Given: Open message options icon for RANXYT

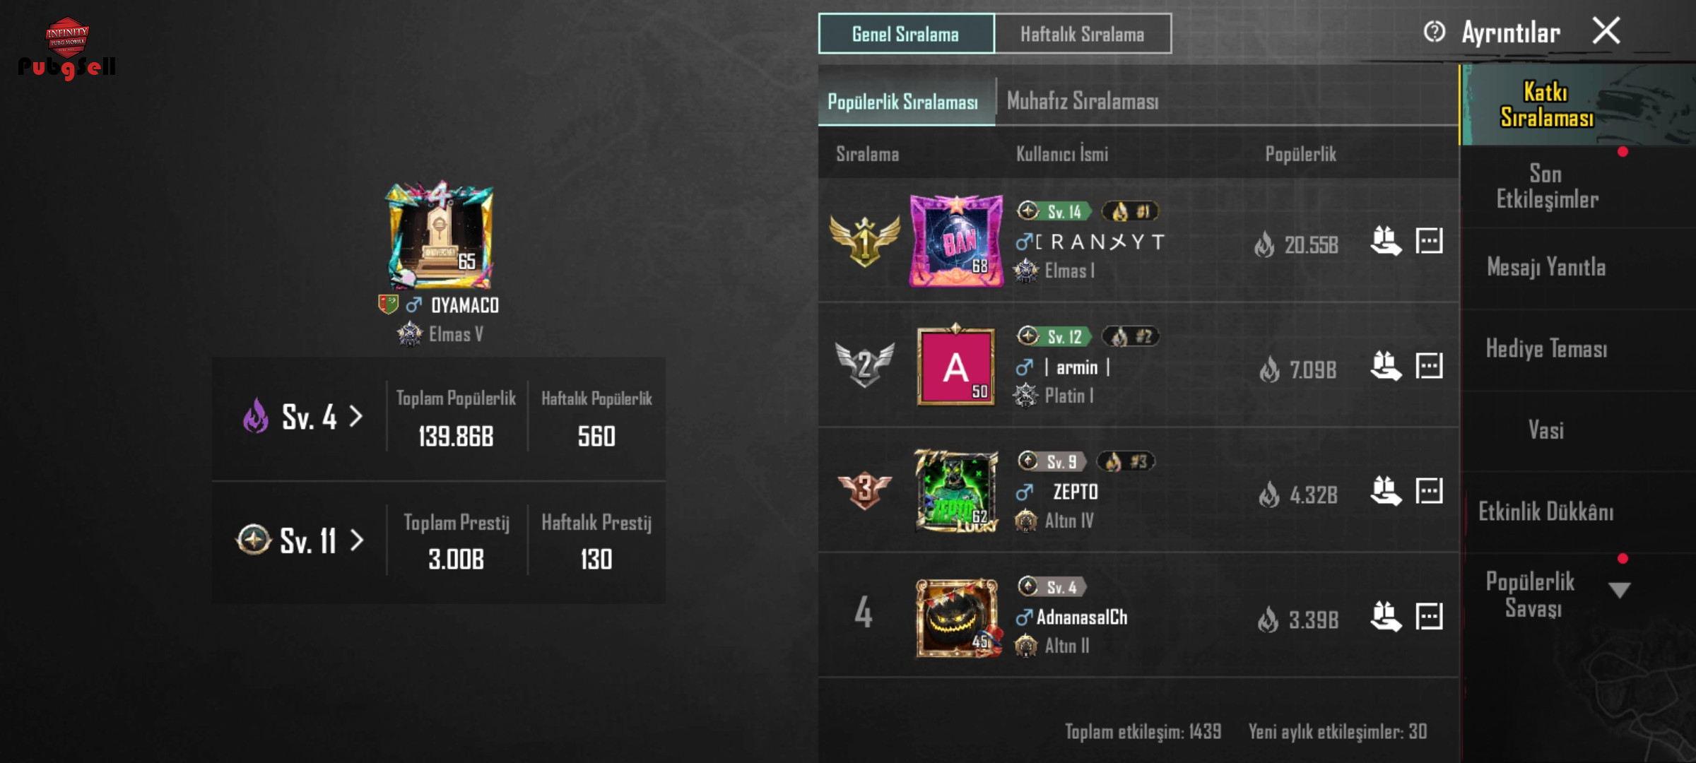Looking at the screenshot, I should point(1429,241).
